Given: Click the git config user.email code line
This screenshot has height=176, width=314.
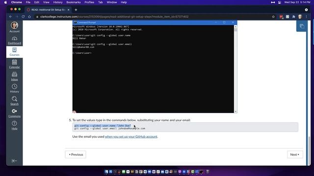Looking at the screenshot, I should pyautogui.click(x=110, y=129).
